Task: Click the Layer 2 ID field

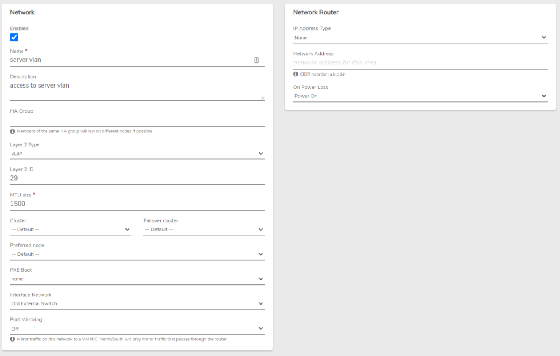Action: tap(137, 178)
